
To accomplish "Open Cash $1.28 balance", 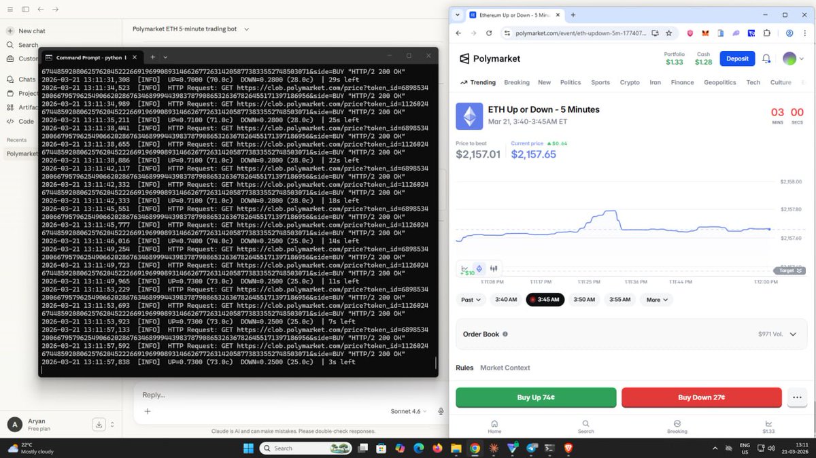I will [x=703, y=58].
